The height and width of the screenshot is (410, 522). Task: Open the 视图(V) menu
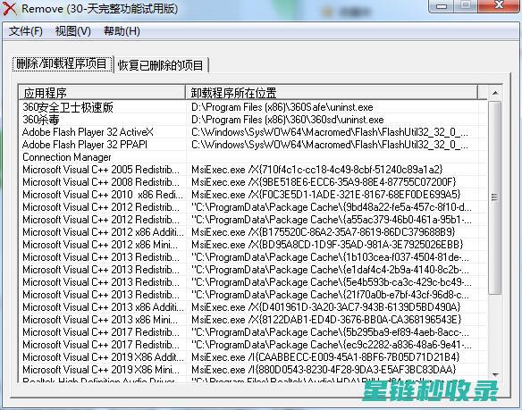tap(73, 31)
